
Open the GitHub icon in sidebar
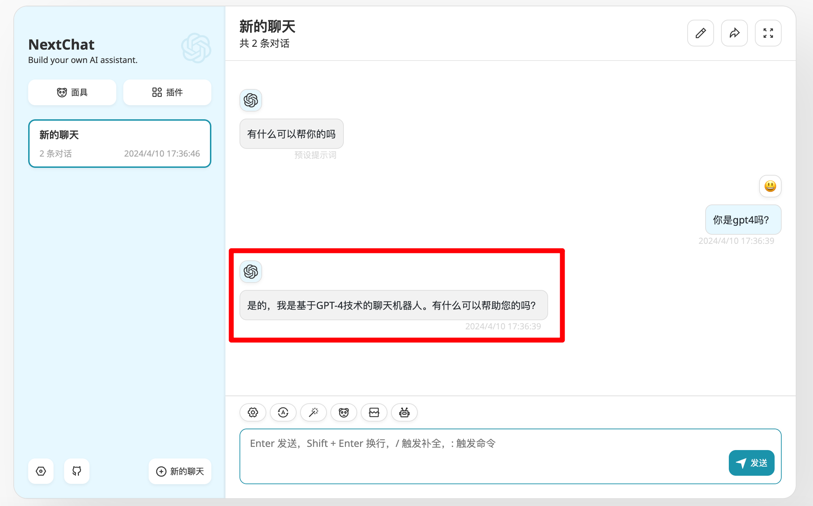77,471
